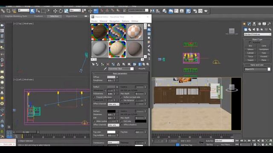Open the Material Editor toolbar icon
273x153 pixels.
188,11
